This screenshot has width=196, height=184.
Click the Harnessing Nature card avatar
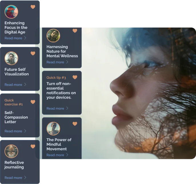(53, 36)
